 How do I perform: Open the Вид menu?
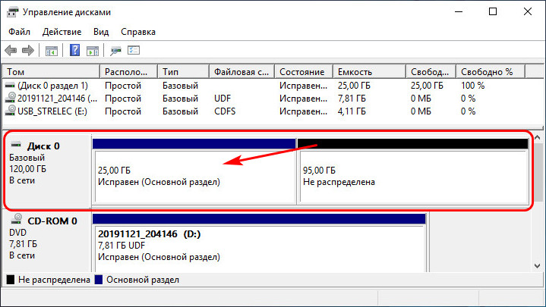(x=101, y=32)
